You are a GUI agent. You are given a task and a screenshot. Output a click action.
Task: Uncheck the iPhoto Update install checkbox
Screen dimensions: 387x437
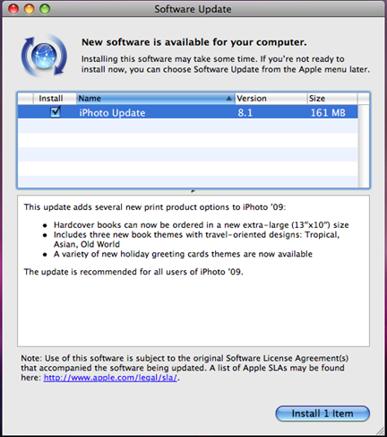(x=56, y=112)
